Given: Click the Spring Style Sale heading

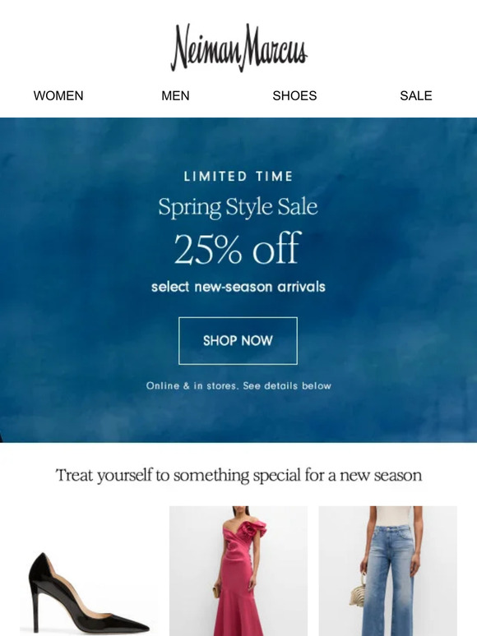Looking at the screenshot, I should (238, 207).
